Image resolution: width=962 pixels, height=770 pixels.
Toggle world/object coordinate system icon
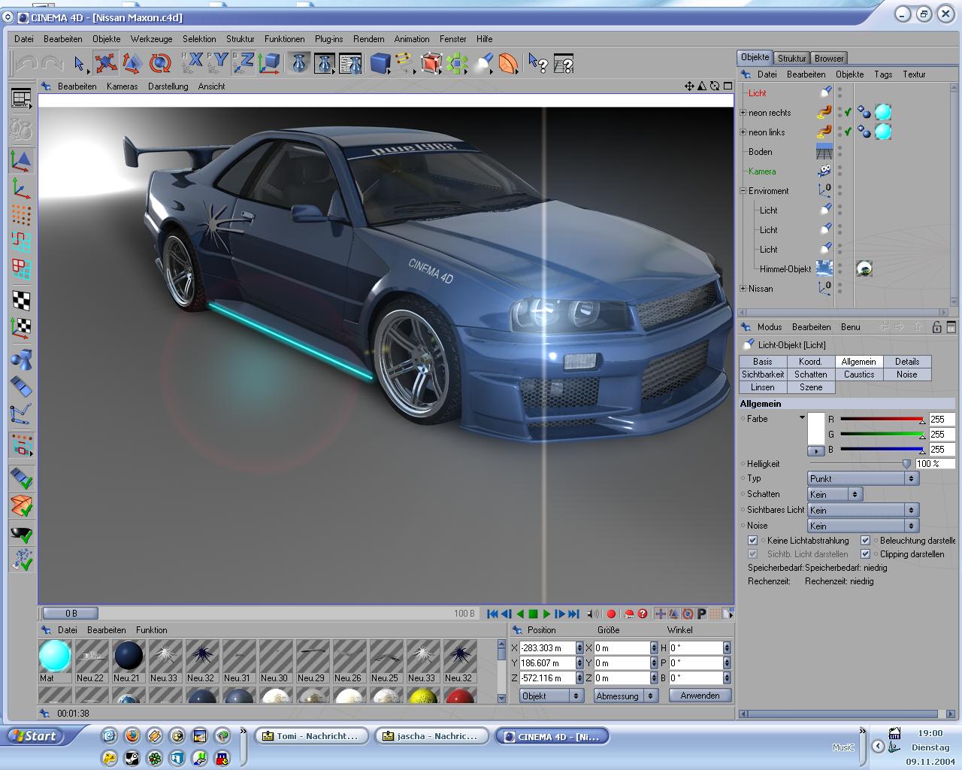[x=269, y=62]
